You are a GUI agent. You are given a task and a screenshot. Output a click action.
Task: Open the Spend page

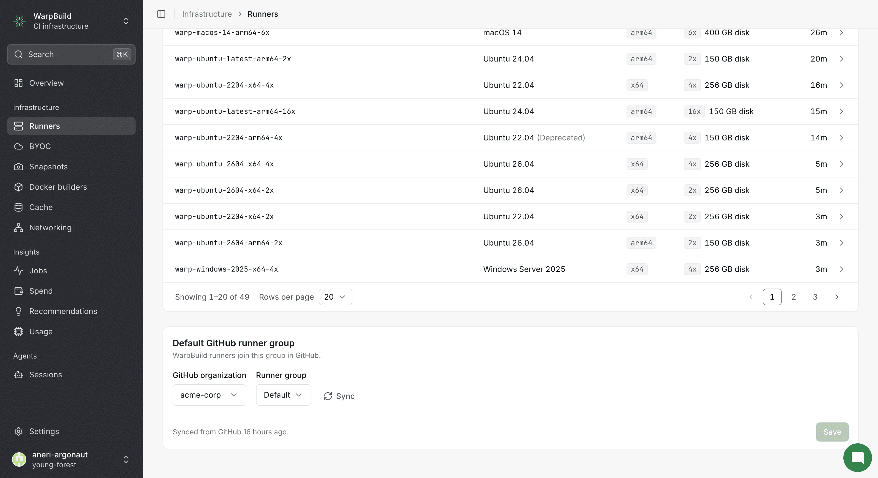[71, 291]
